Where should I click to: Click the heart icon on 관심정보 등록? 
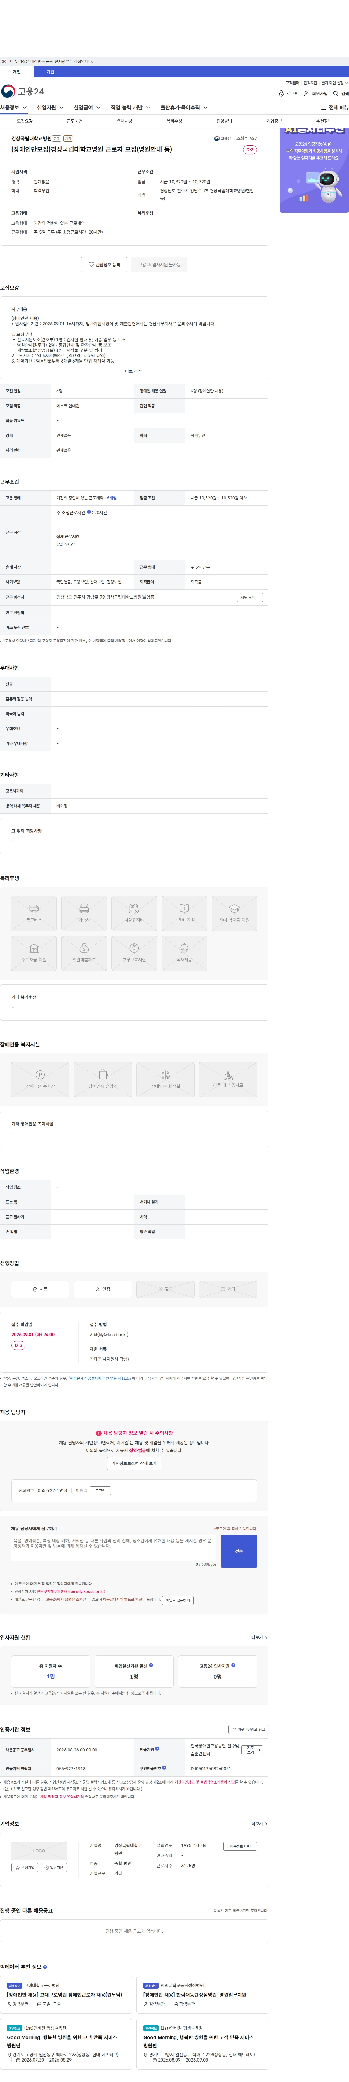pyautogui.click(x=91, y=264)
